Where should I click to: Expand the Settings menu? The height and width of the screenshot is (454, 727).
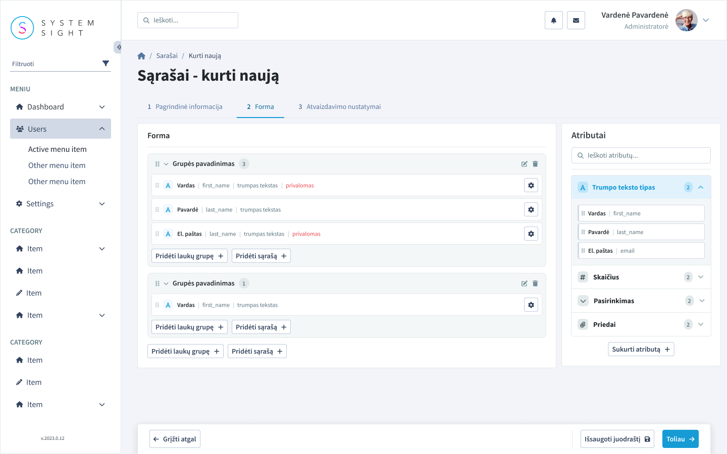tap(102, 204)
